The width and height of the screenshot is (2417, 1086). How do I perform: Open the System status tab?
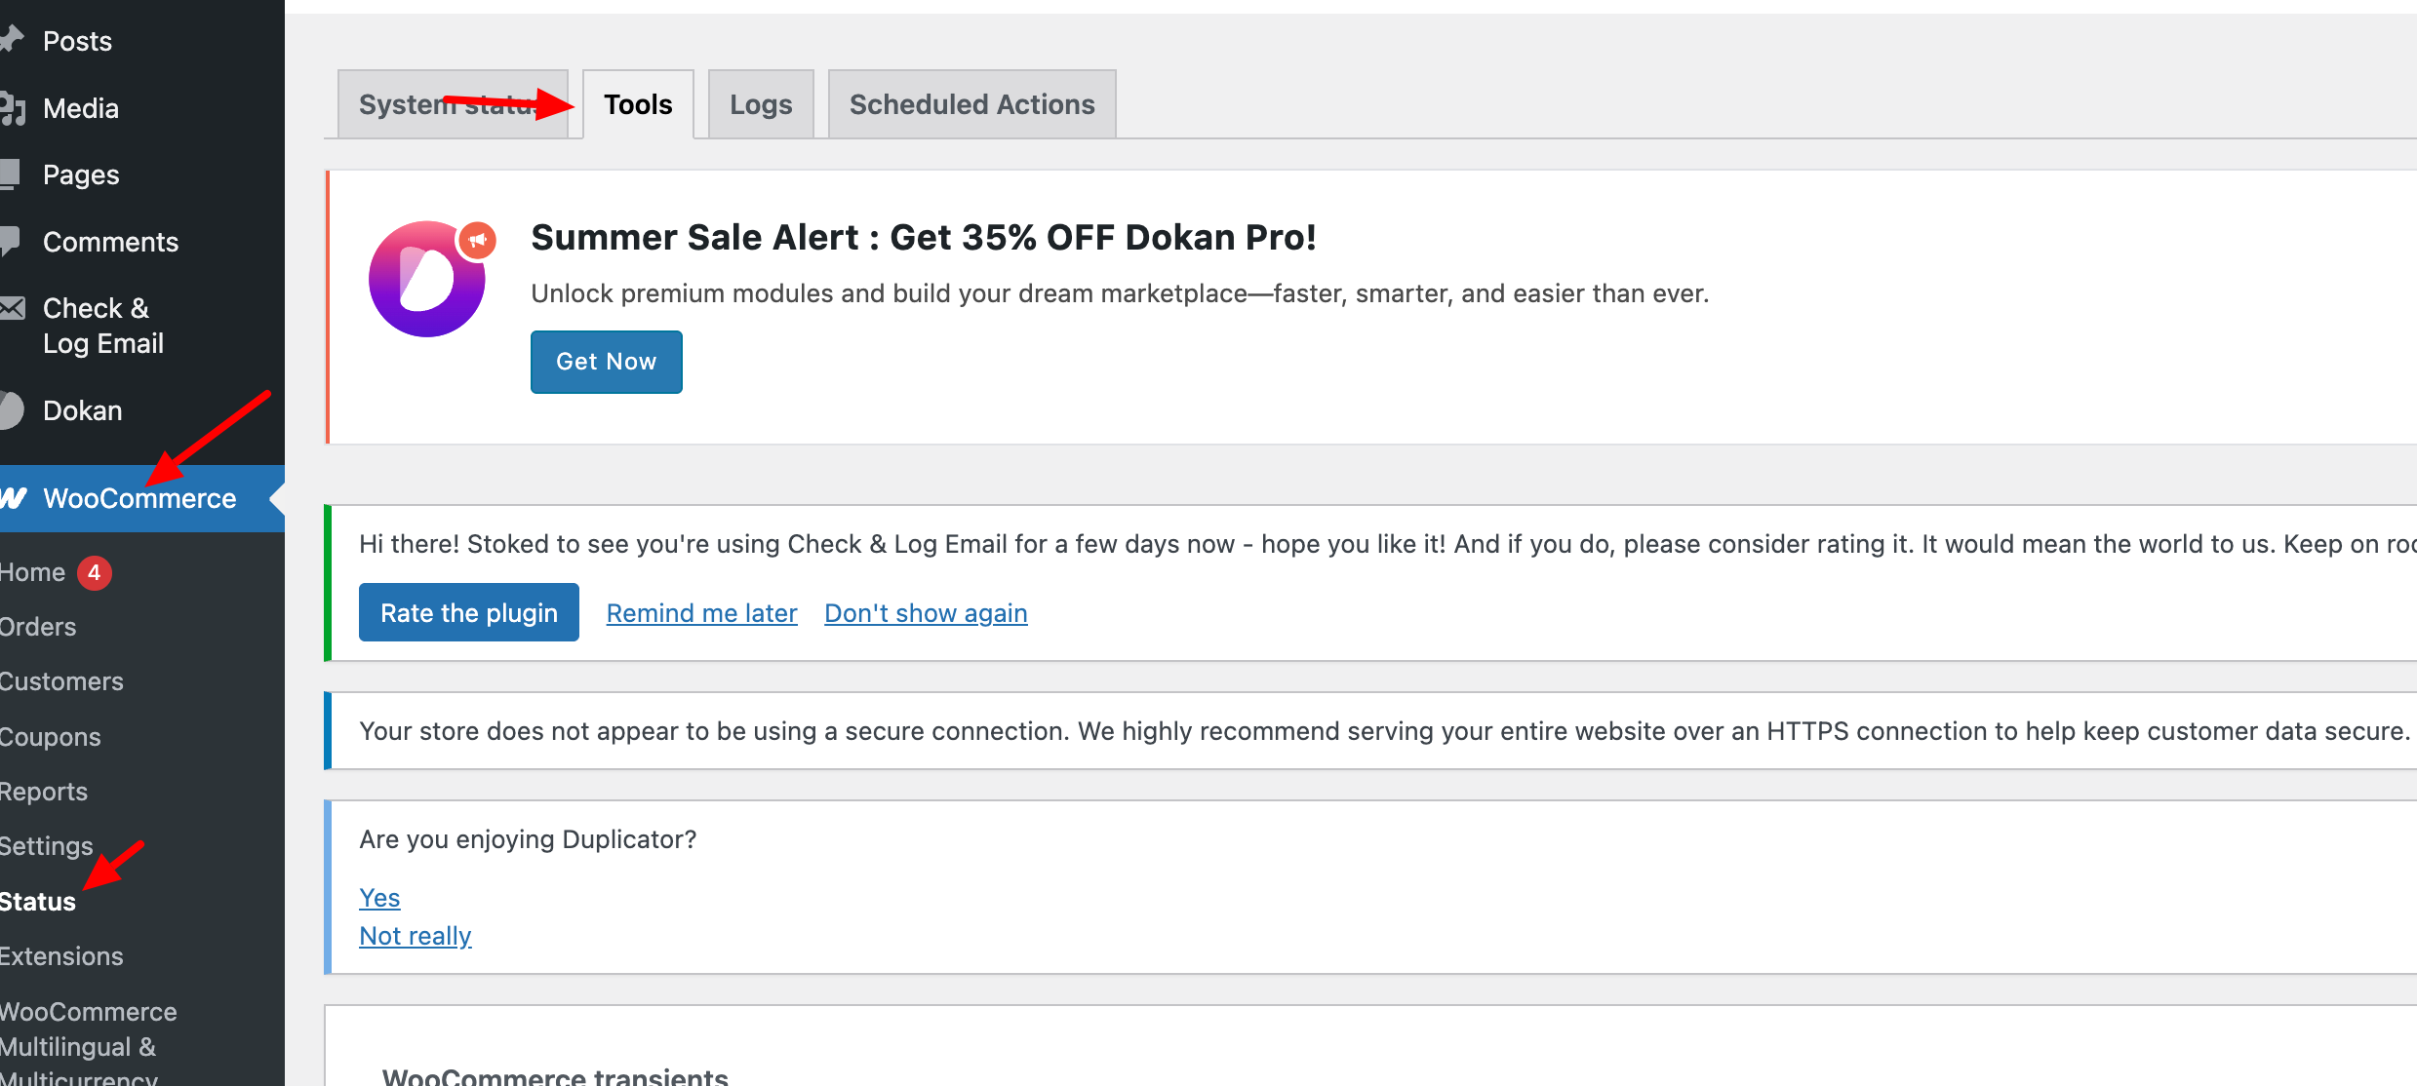click(x=452, y=104)
